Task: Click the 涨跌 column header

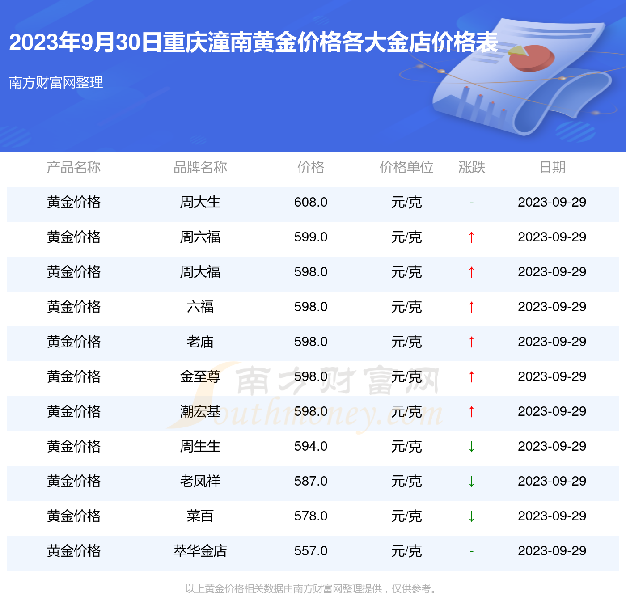Action: click(x=472, y=167)
